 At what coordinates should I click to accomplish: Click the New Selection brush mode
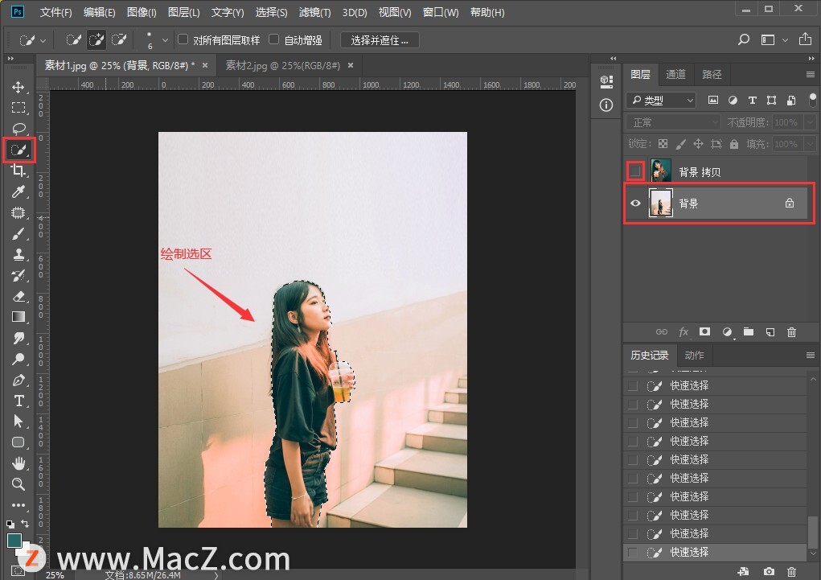[73, 40]
